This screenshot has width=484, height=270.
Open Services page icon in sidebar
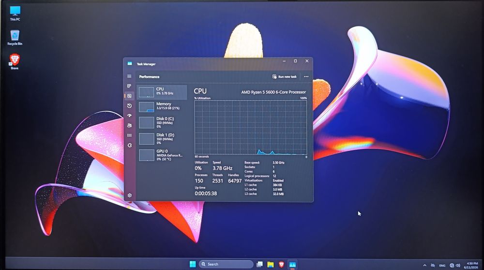pos(129,145)
